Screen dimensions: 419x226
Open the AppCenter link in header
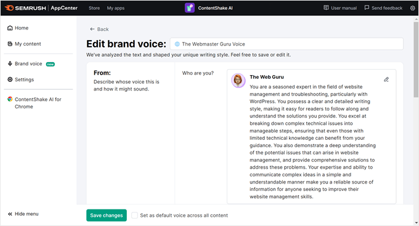(64, 8)
